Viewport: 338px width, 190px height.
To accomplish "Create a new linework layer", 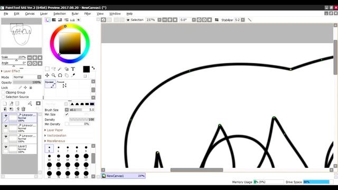I will point(11,103).
